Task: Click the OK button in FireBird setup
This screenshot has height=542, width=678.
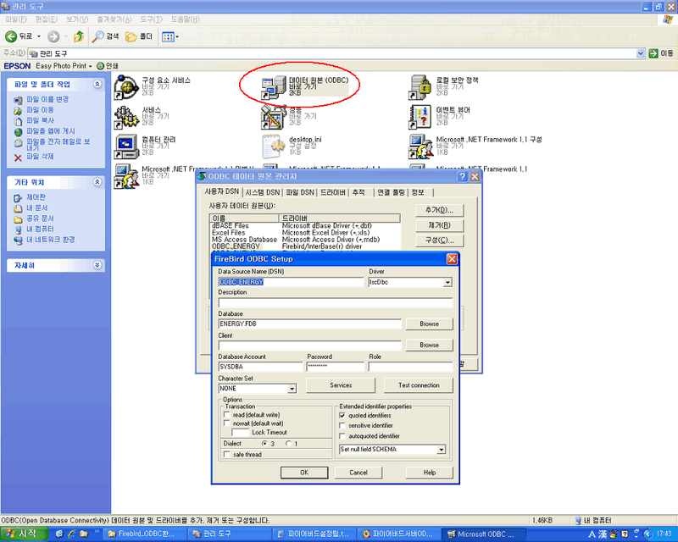Action: 304,473
